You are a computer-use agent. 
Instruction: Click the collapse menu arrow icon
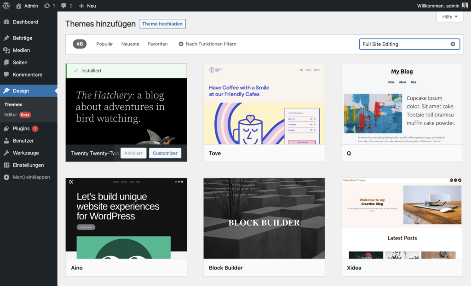pos(6,177)
